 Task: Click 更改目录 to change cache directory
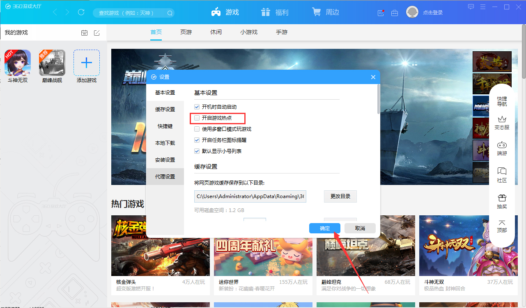(x=340, y=196)
